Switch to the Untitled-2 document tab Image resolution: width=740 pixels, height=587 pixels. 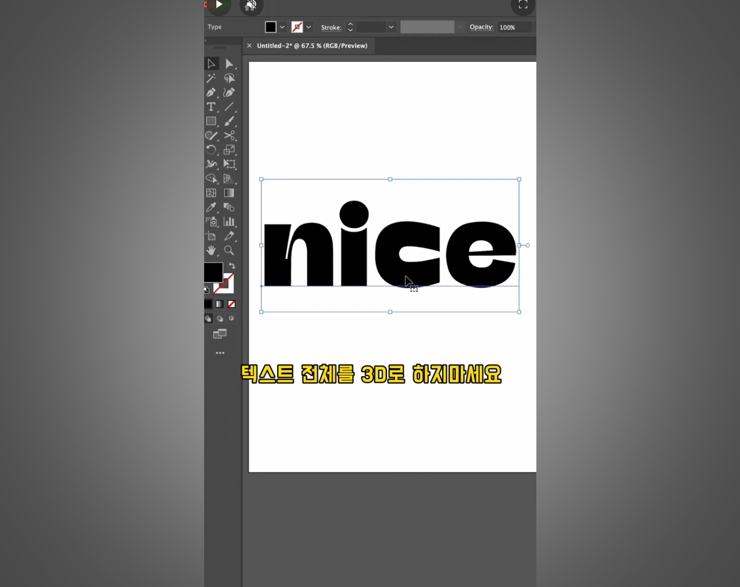(x=312, y=46)
